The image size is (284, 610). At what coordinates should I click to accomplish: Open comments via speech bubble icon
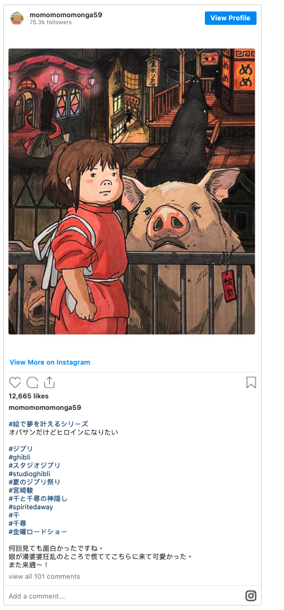32,383
